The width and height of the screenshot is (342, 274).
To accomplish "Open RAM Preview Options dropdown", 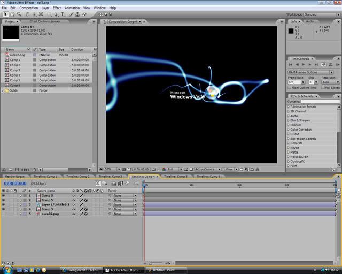I will click(310, 72).
